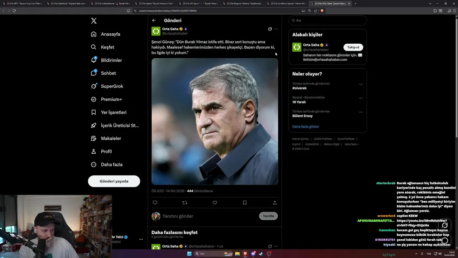Open Hizmet Şartları footer link
The image size is (458, 258).
[301, 139]
